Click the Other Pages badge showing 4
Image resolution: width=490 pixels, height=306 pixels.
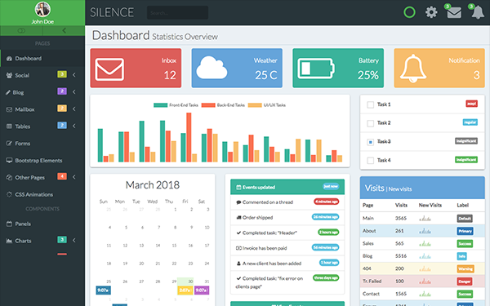(x=62, y=176)
